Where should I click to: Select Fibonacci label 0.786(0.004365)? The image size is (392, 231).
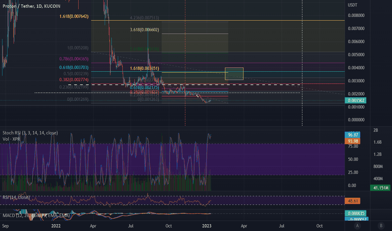tap(74, 59)
